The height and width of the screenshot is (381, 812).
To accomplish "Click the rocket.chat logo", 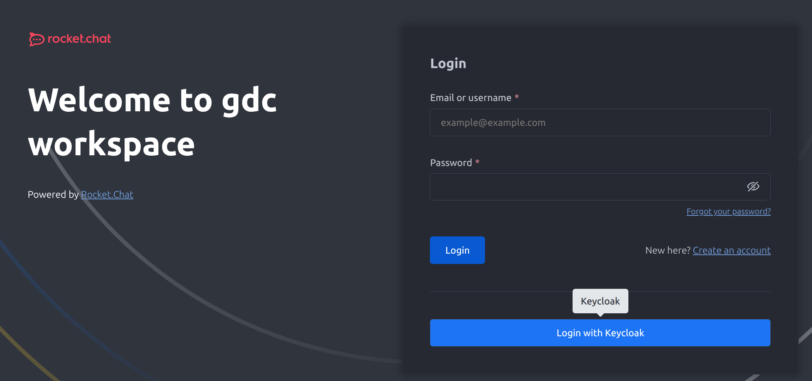I will 70,39.
